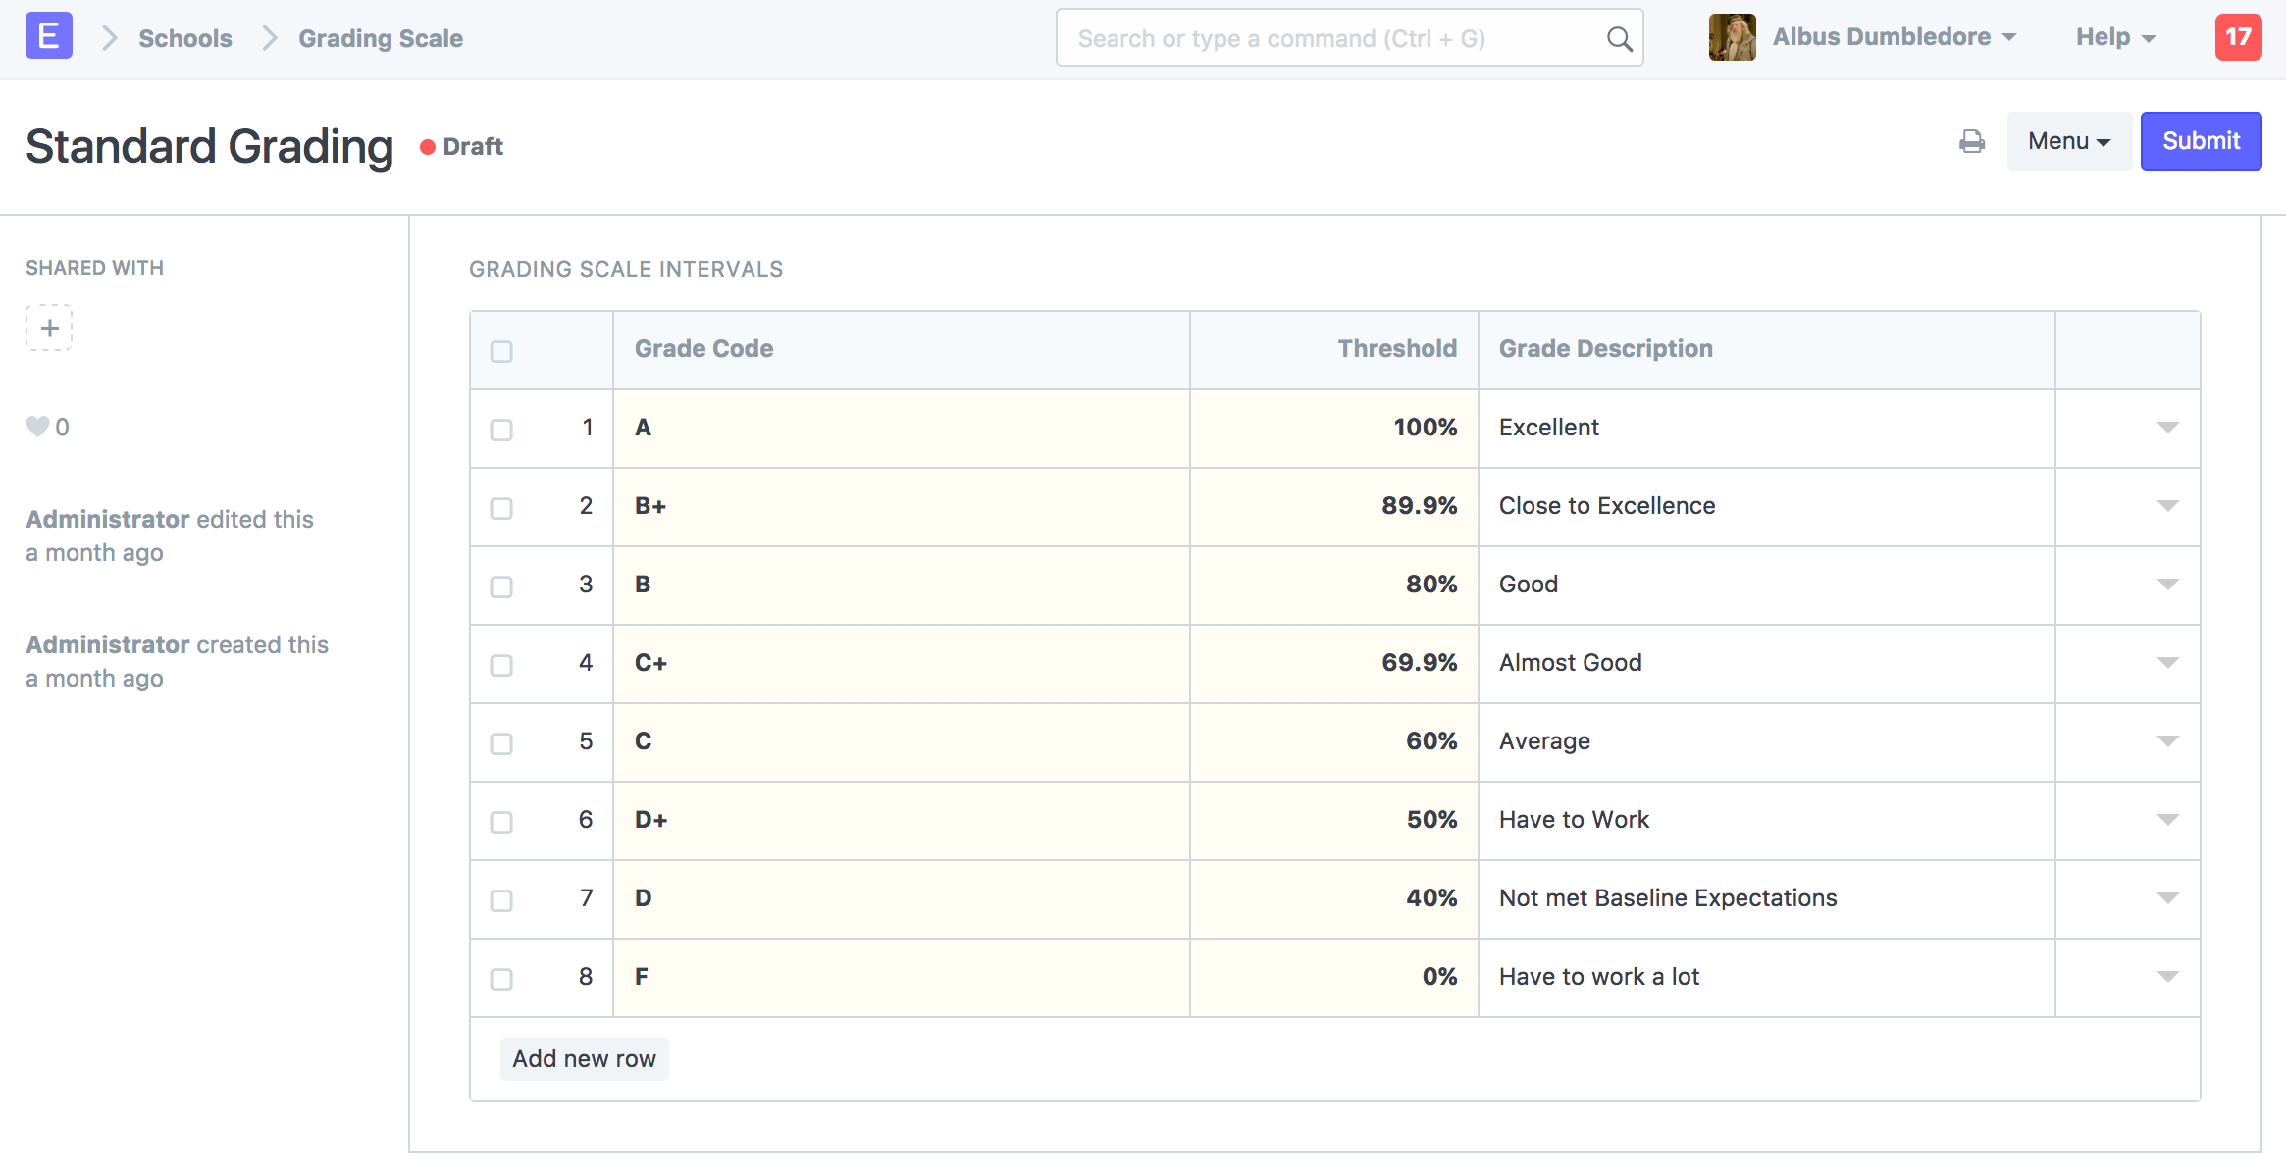Open the Help menu
Viewport: 2286px width, 1171px height.
(2115, 37)
